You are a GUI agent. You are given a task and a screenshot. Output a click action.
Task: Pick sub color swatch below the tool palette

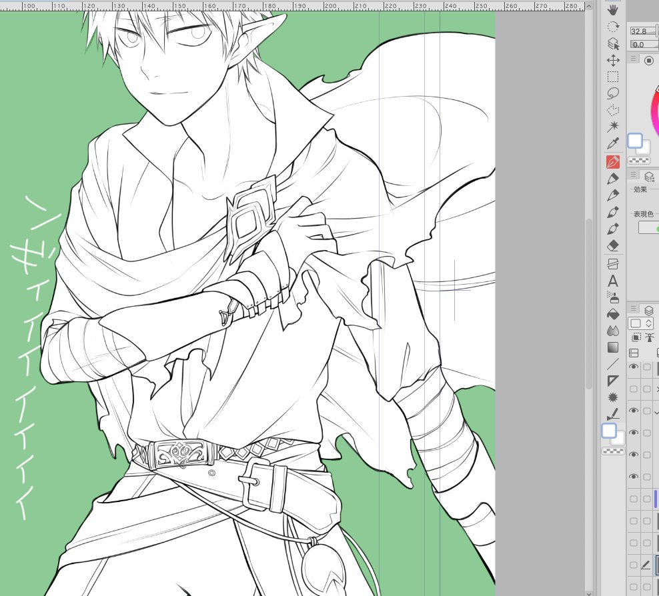[x=618, y=439]
